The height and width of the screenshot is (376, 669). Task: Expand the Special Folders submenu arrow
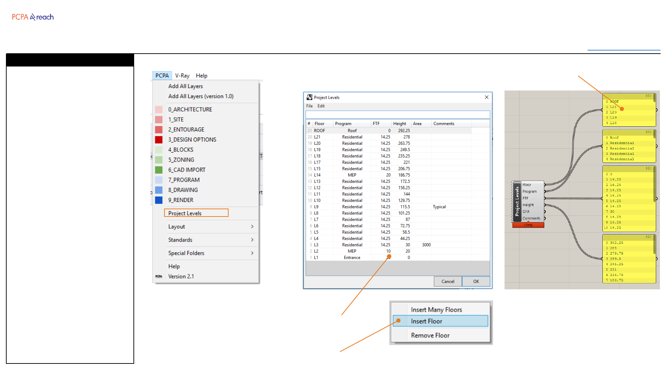(x=252, y=253)
